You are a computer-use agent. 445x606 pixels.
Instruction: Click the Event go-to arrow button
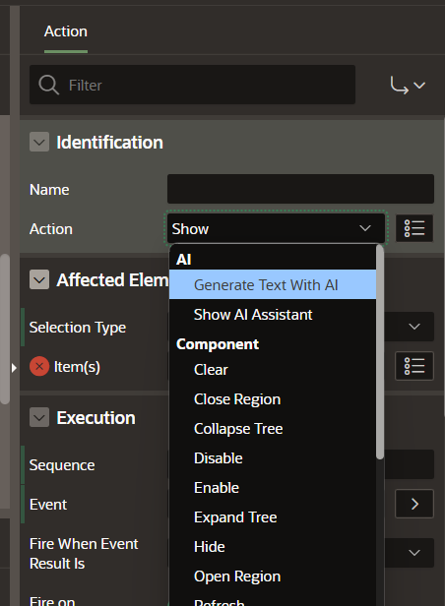[414, 504]
